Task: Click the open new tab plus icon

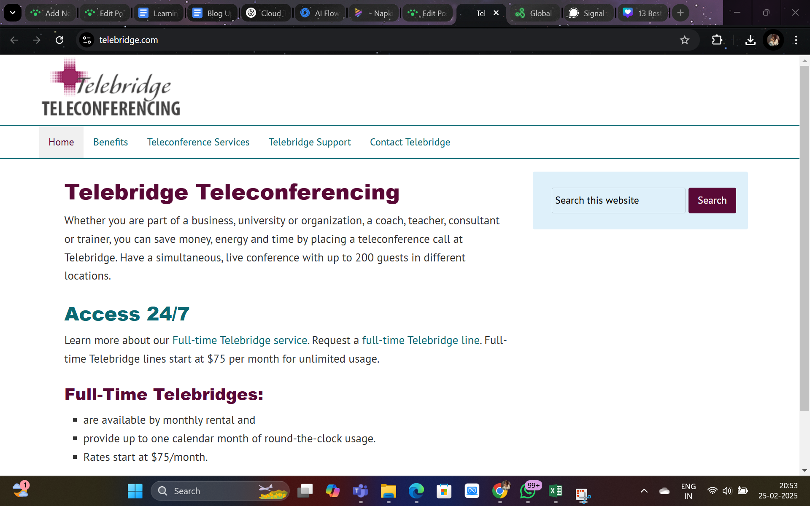Action: point(680,13)
